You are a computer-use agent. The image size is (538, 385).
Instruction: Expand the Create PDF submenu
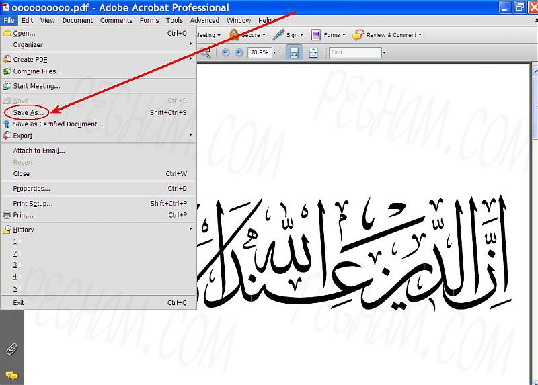click(x=98, y=60)
